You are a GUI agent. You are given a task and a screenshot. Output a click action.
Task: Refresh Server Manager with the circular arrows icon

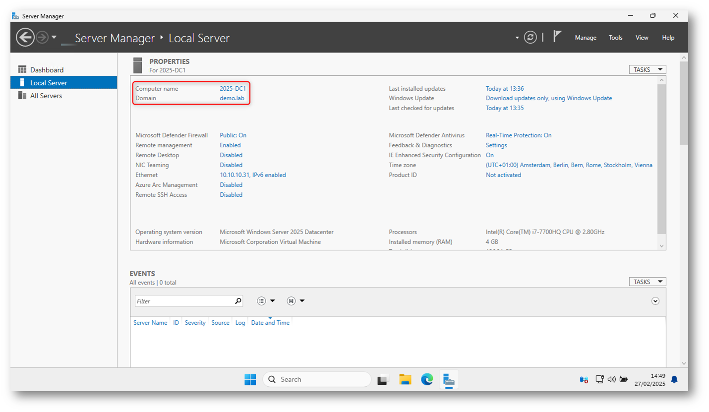pyautogui.click(x=531, y=37)
